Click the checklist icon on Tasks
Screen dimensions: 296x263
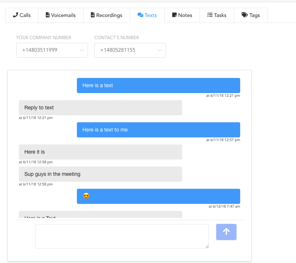pos(210,15)
